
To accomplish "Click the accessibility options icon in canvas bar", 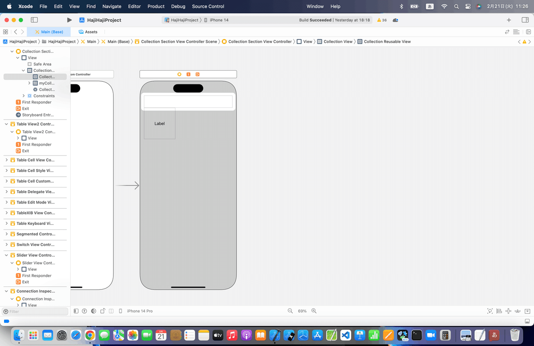I will (x=85, y=311).
